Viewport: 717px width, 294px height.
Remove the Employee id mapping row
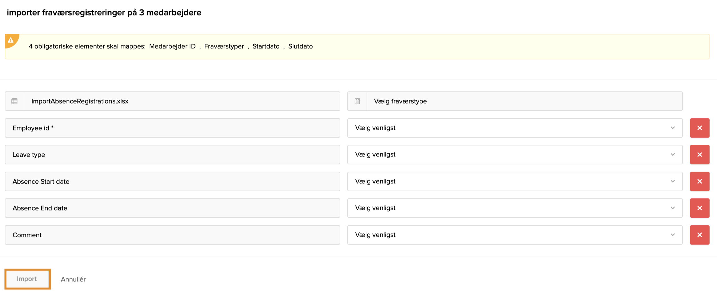[x=699, y=128]
